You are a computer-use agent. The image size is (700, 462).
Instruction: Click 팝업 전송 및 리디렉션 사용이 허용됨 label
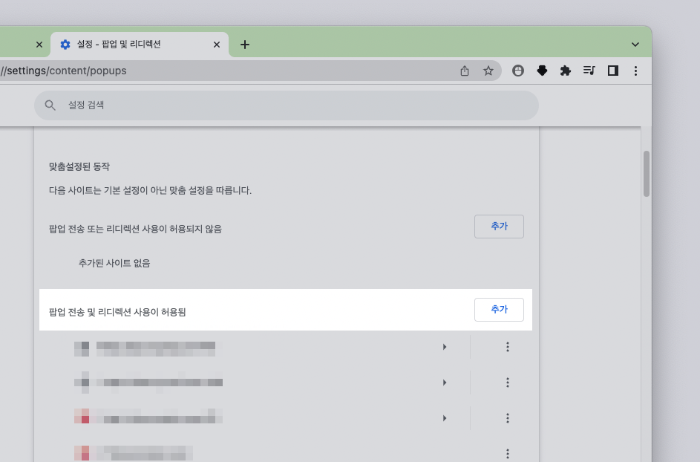117,312
